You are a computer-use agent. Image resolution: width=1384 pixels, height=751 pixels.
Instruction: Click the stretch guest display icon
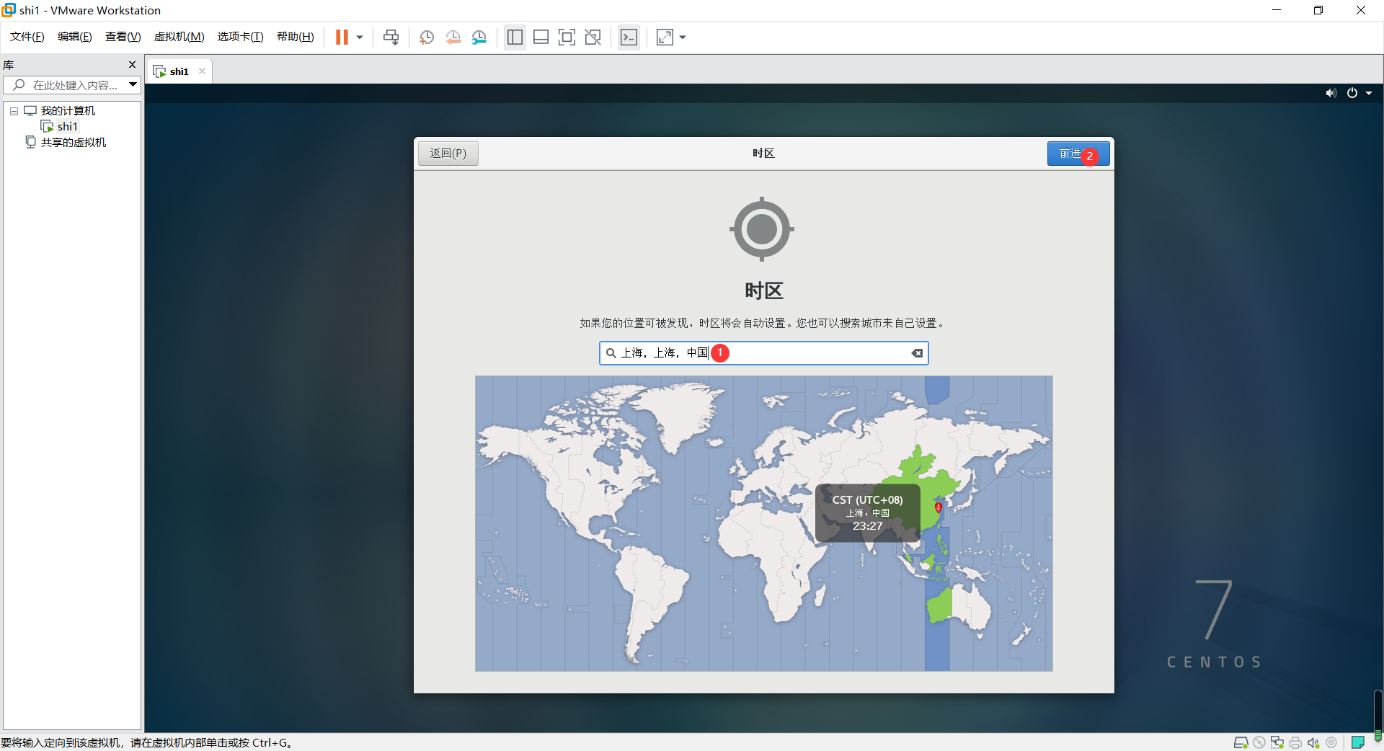click(665, 37)
